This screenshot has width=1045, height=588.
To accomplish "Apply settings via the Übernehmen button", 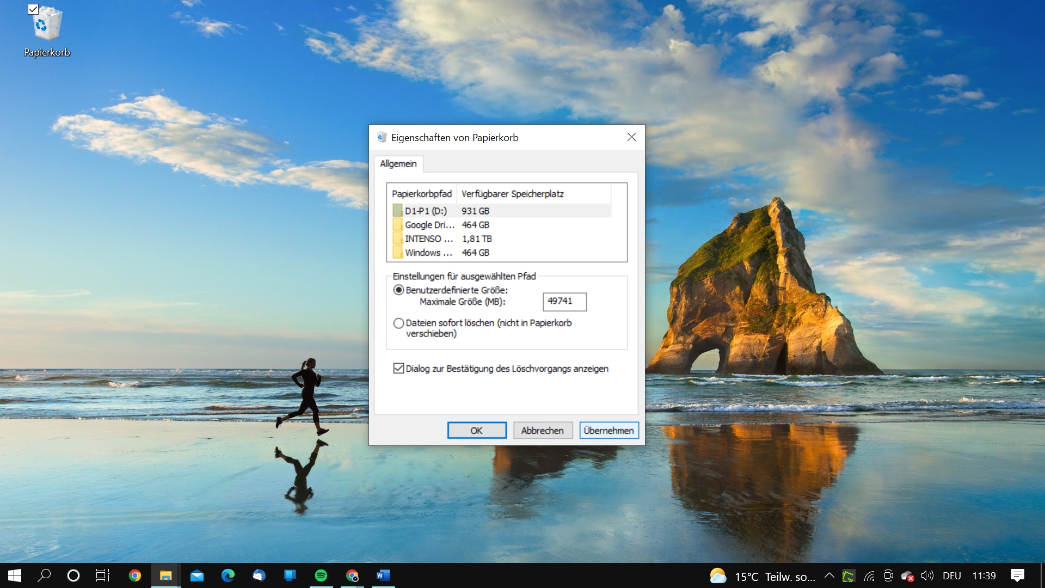I will pyautogui.click(x=608, y=430).
